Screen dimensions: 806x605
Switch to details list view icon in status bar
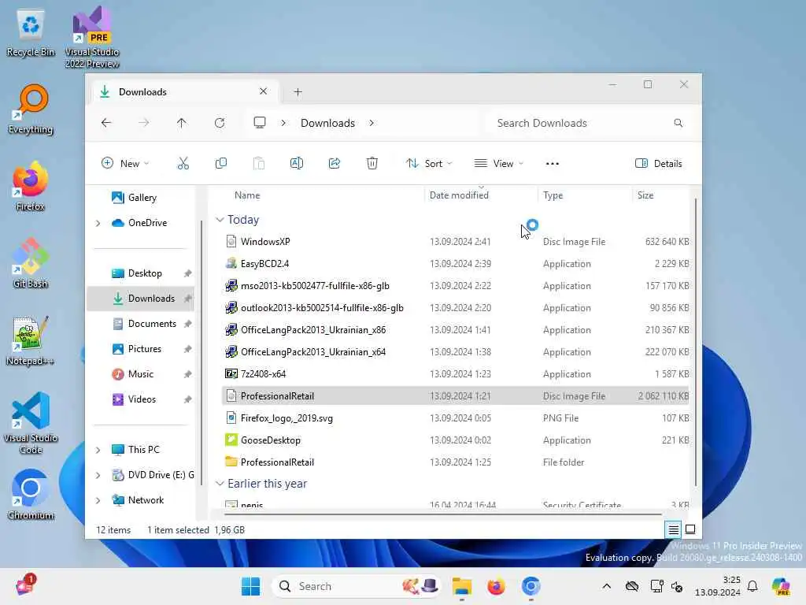pos(674,529)
